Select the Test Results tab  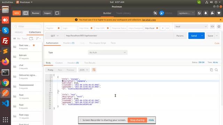pyautogui.click(x=90, y=62)
